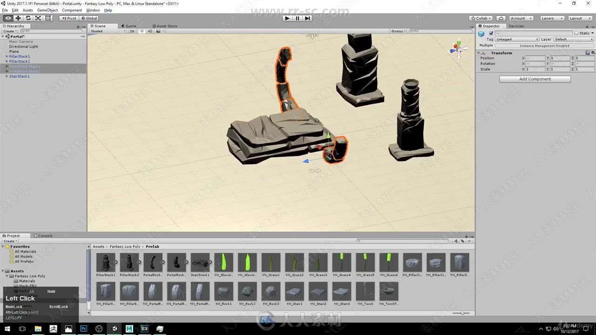Select All Prefabs in Favorites

pyautogui.click(x=24, y=261)
